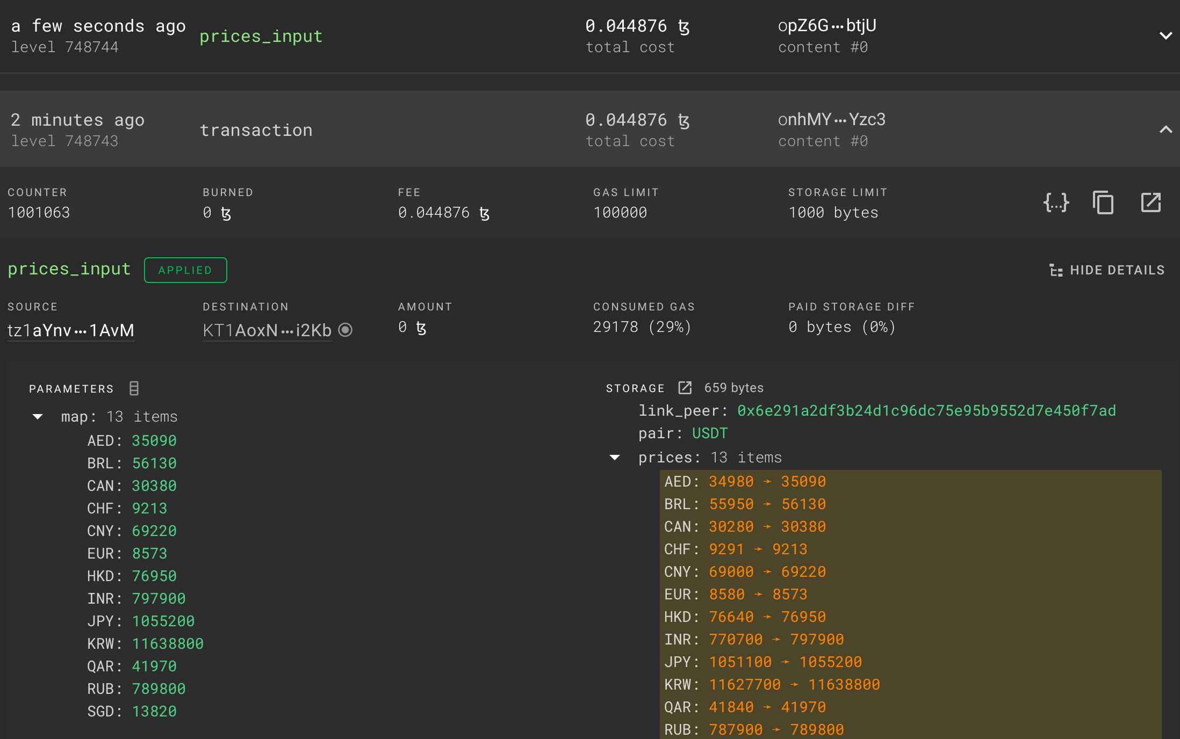The height and width of the screenshot is (739, 1180).
Task: Collapse the parameters map tree
Action: click(x=38, y=417)
